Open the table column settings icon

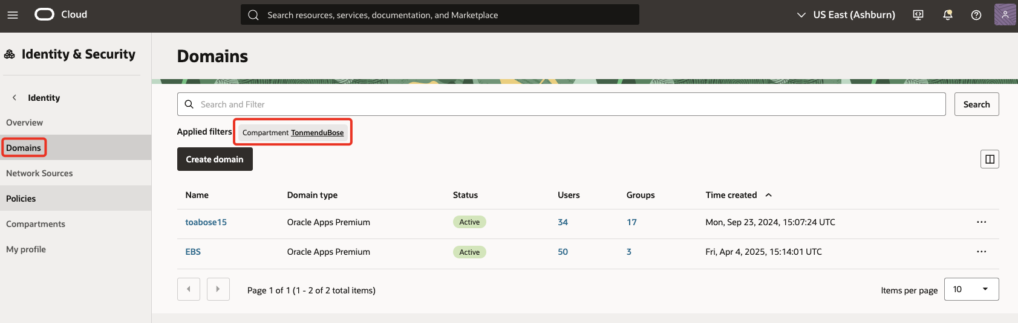point(990,159)
